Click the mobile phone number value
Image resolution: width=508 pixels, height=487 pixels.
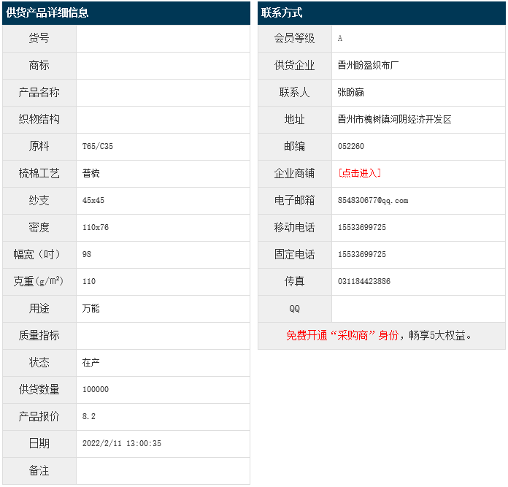pyautogui.click(x=362, y=227)
